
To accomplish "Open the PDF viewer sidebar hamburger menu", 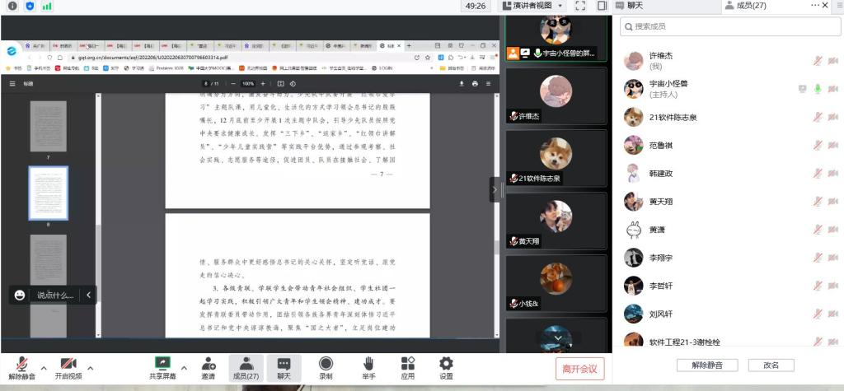I will pos(12,84).
